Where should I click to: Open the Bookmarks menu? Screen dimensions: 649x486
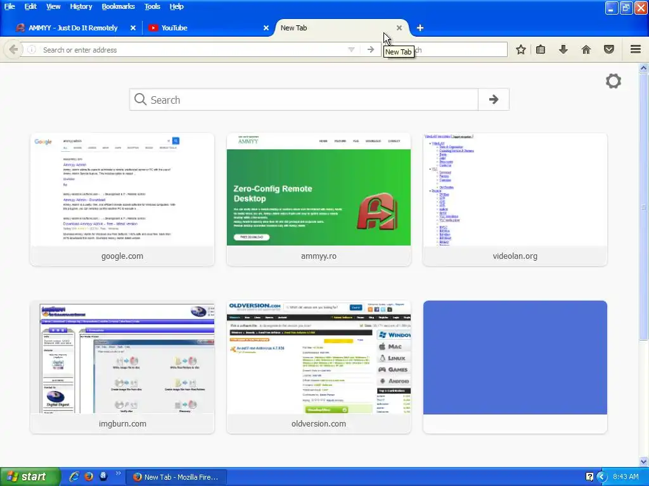pos(118,6)
